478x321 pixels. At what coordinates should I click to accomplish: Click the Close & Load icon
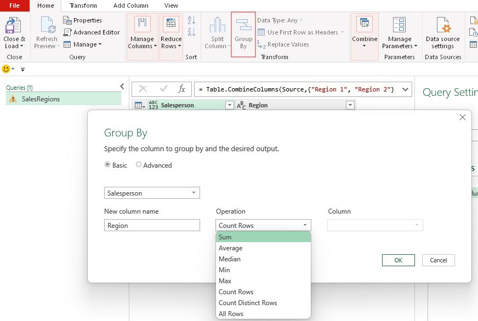(x=13, y=25)
